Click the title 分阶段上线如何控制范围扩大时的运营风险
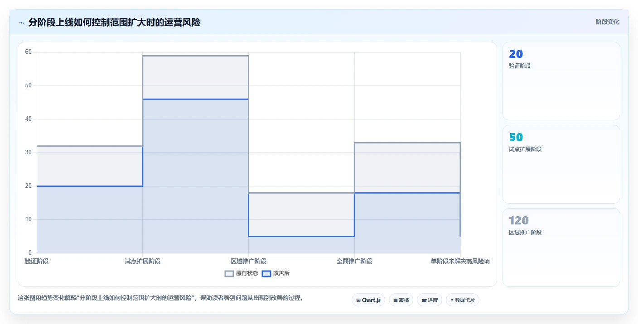Screen dimensions: 638x324 [x=114, y=22]
